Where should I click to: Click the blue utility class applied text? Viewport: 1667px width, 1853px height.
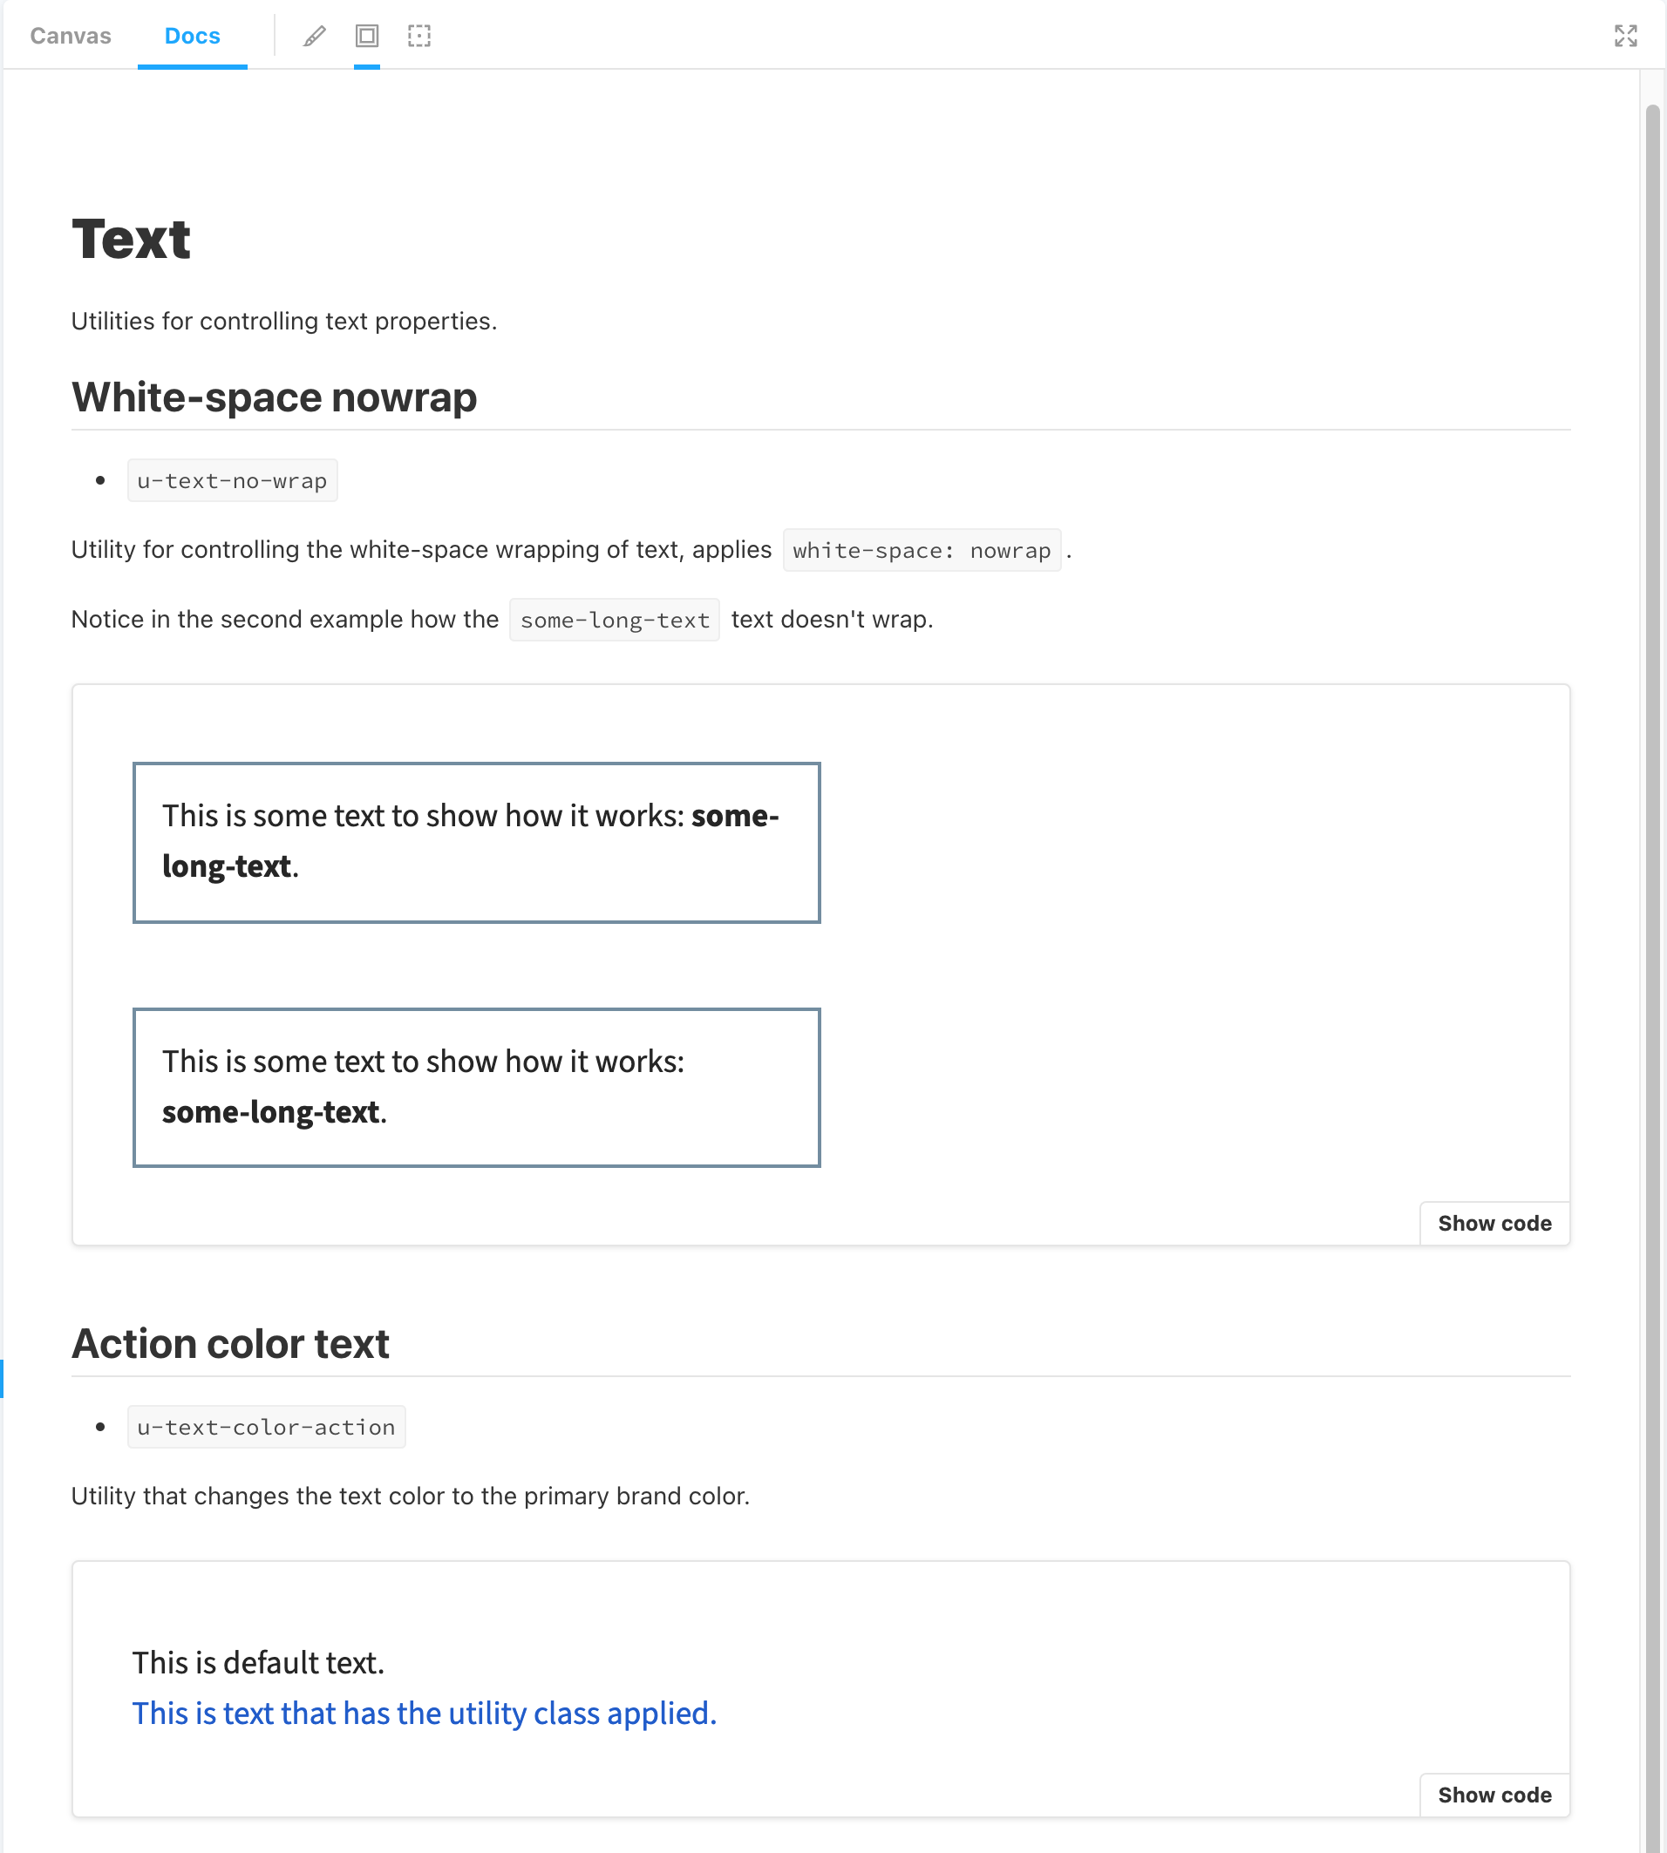[x=424, y=1713]
